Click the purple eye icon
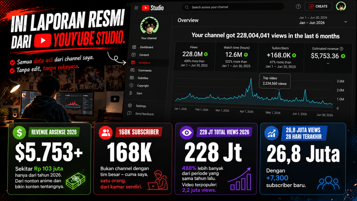The image size is (357, 201). click(187, 132)
